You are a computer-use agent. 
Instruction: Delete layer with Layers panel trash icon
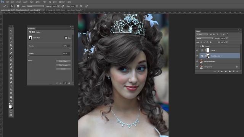coord(237,72)
